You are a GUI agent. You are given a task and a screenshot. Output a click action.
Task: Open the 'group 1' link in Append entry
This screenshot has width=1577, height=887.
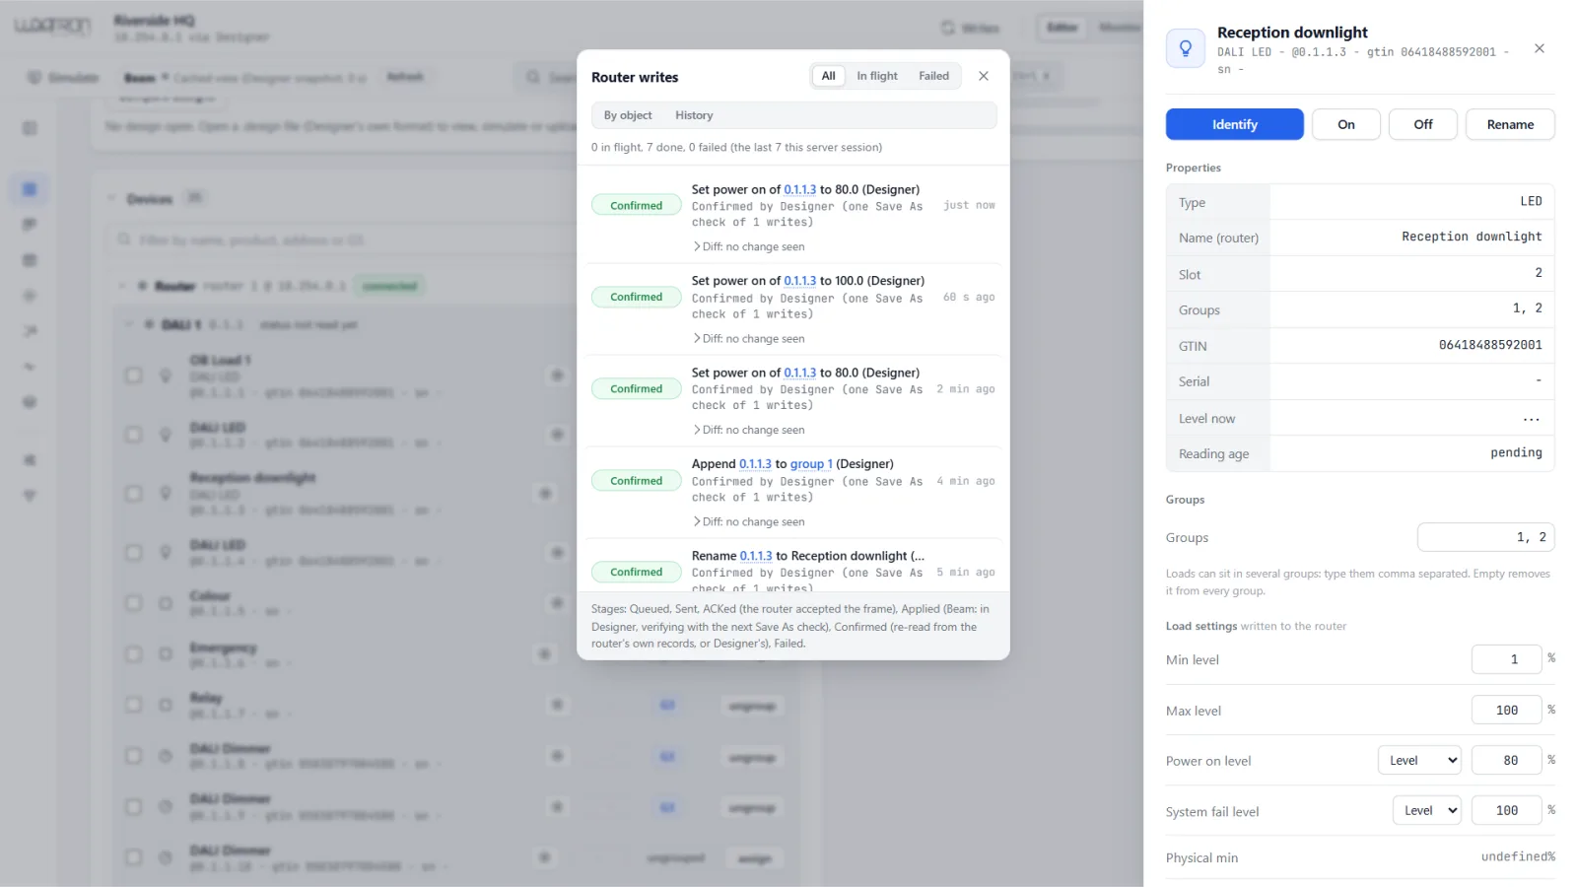click(811, 464)
